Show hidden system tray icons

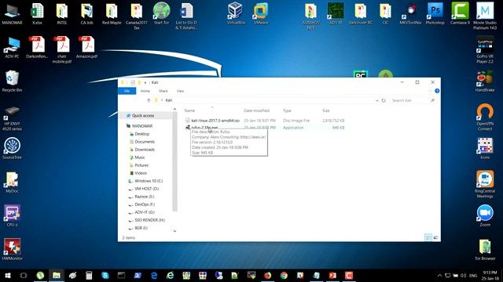[439, 275]
